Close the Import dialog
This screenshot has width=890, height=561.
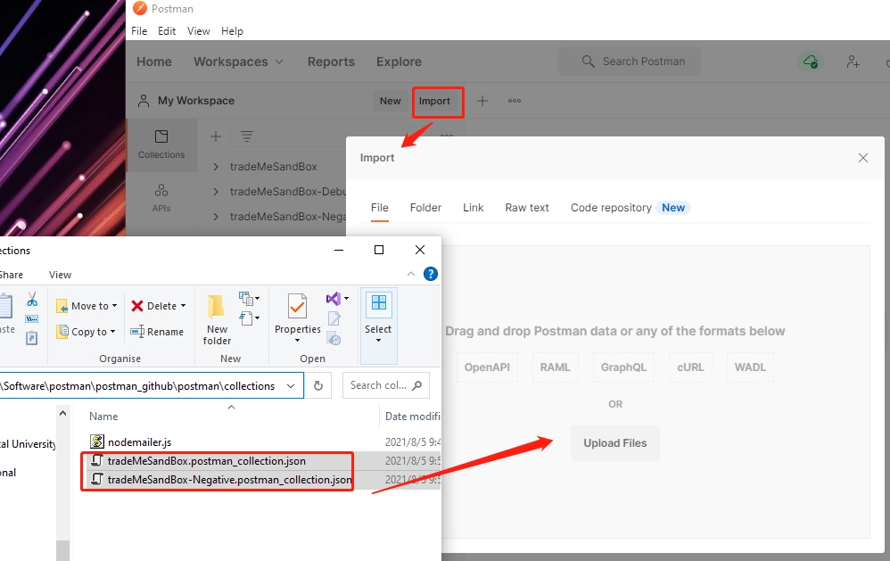click(862, 158)
